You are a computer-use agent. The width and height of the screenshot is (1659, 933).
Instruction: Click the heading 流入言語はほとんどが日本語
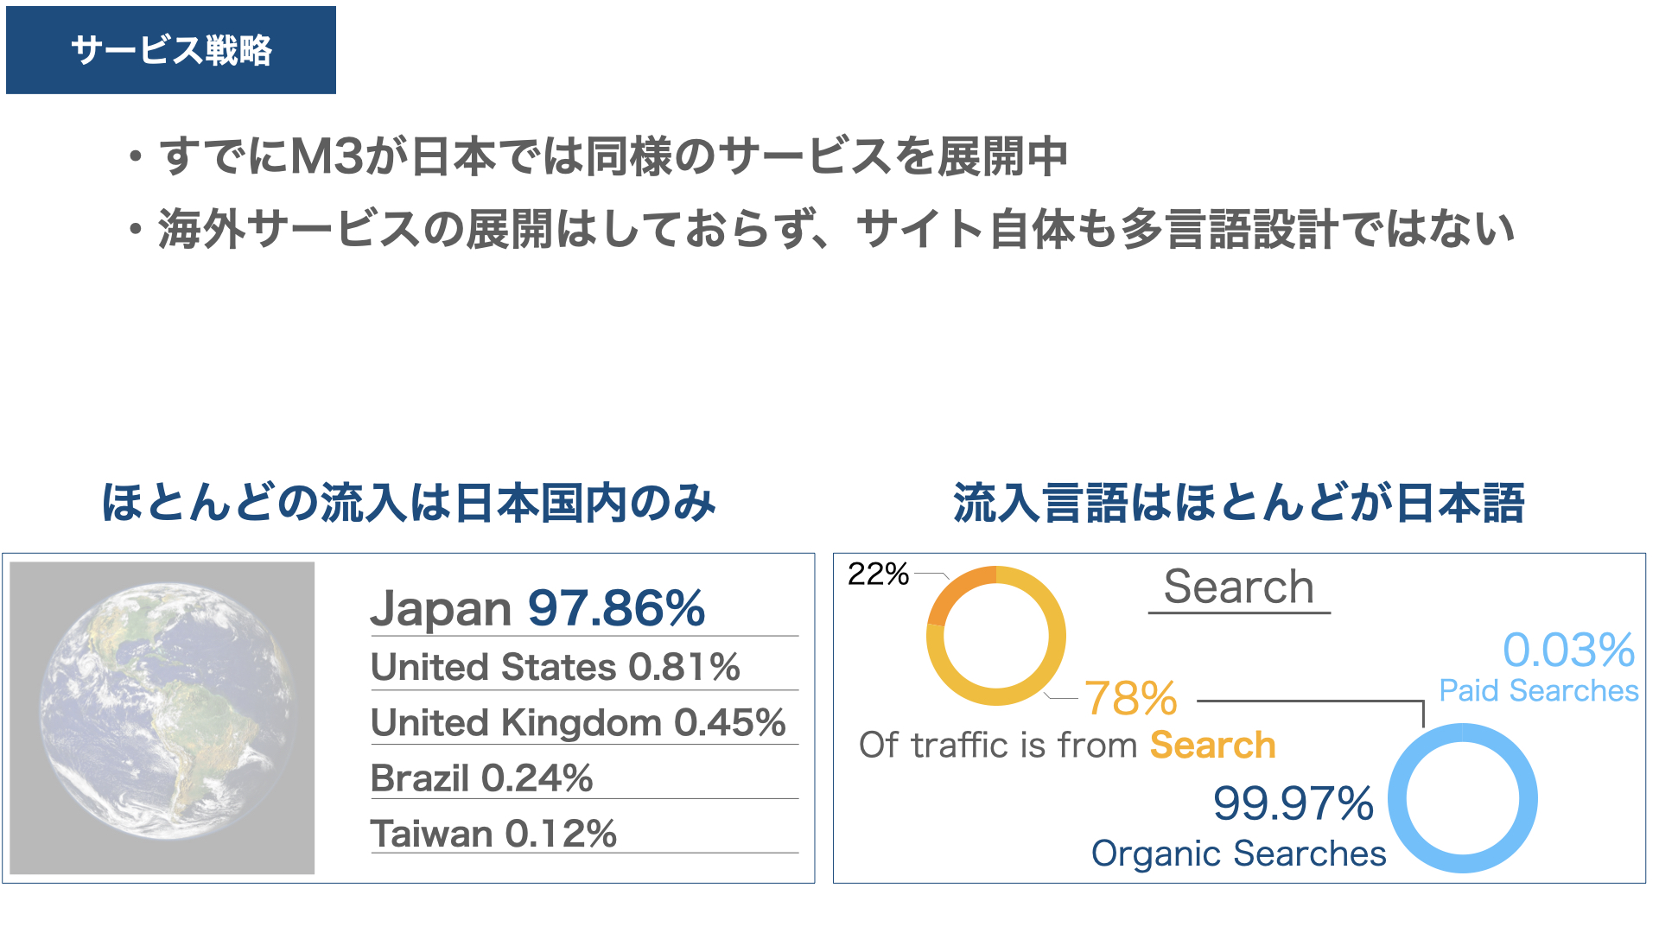[1239, 503]
